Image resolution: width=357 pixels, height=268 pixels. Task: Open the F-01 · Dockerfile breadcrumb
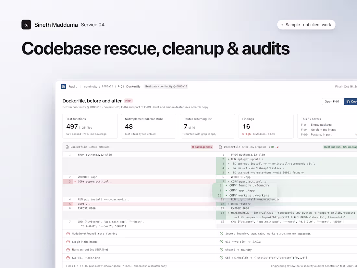click(x=129, y=87)
